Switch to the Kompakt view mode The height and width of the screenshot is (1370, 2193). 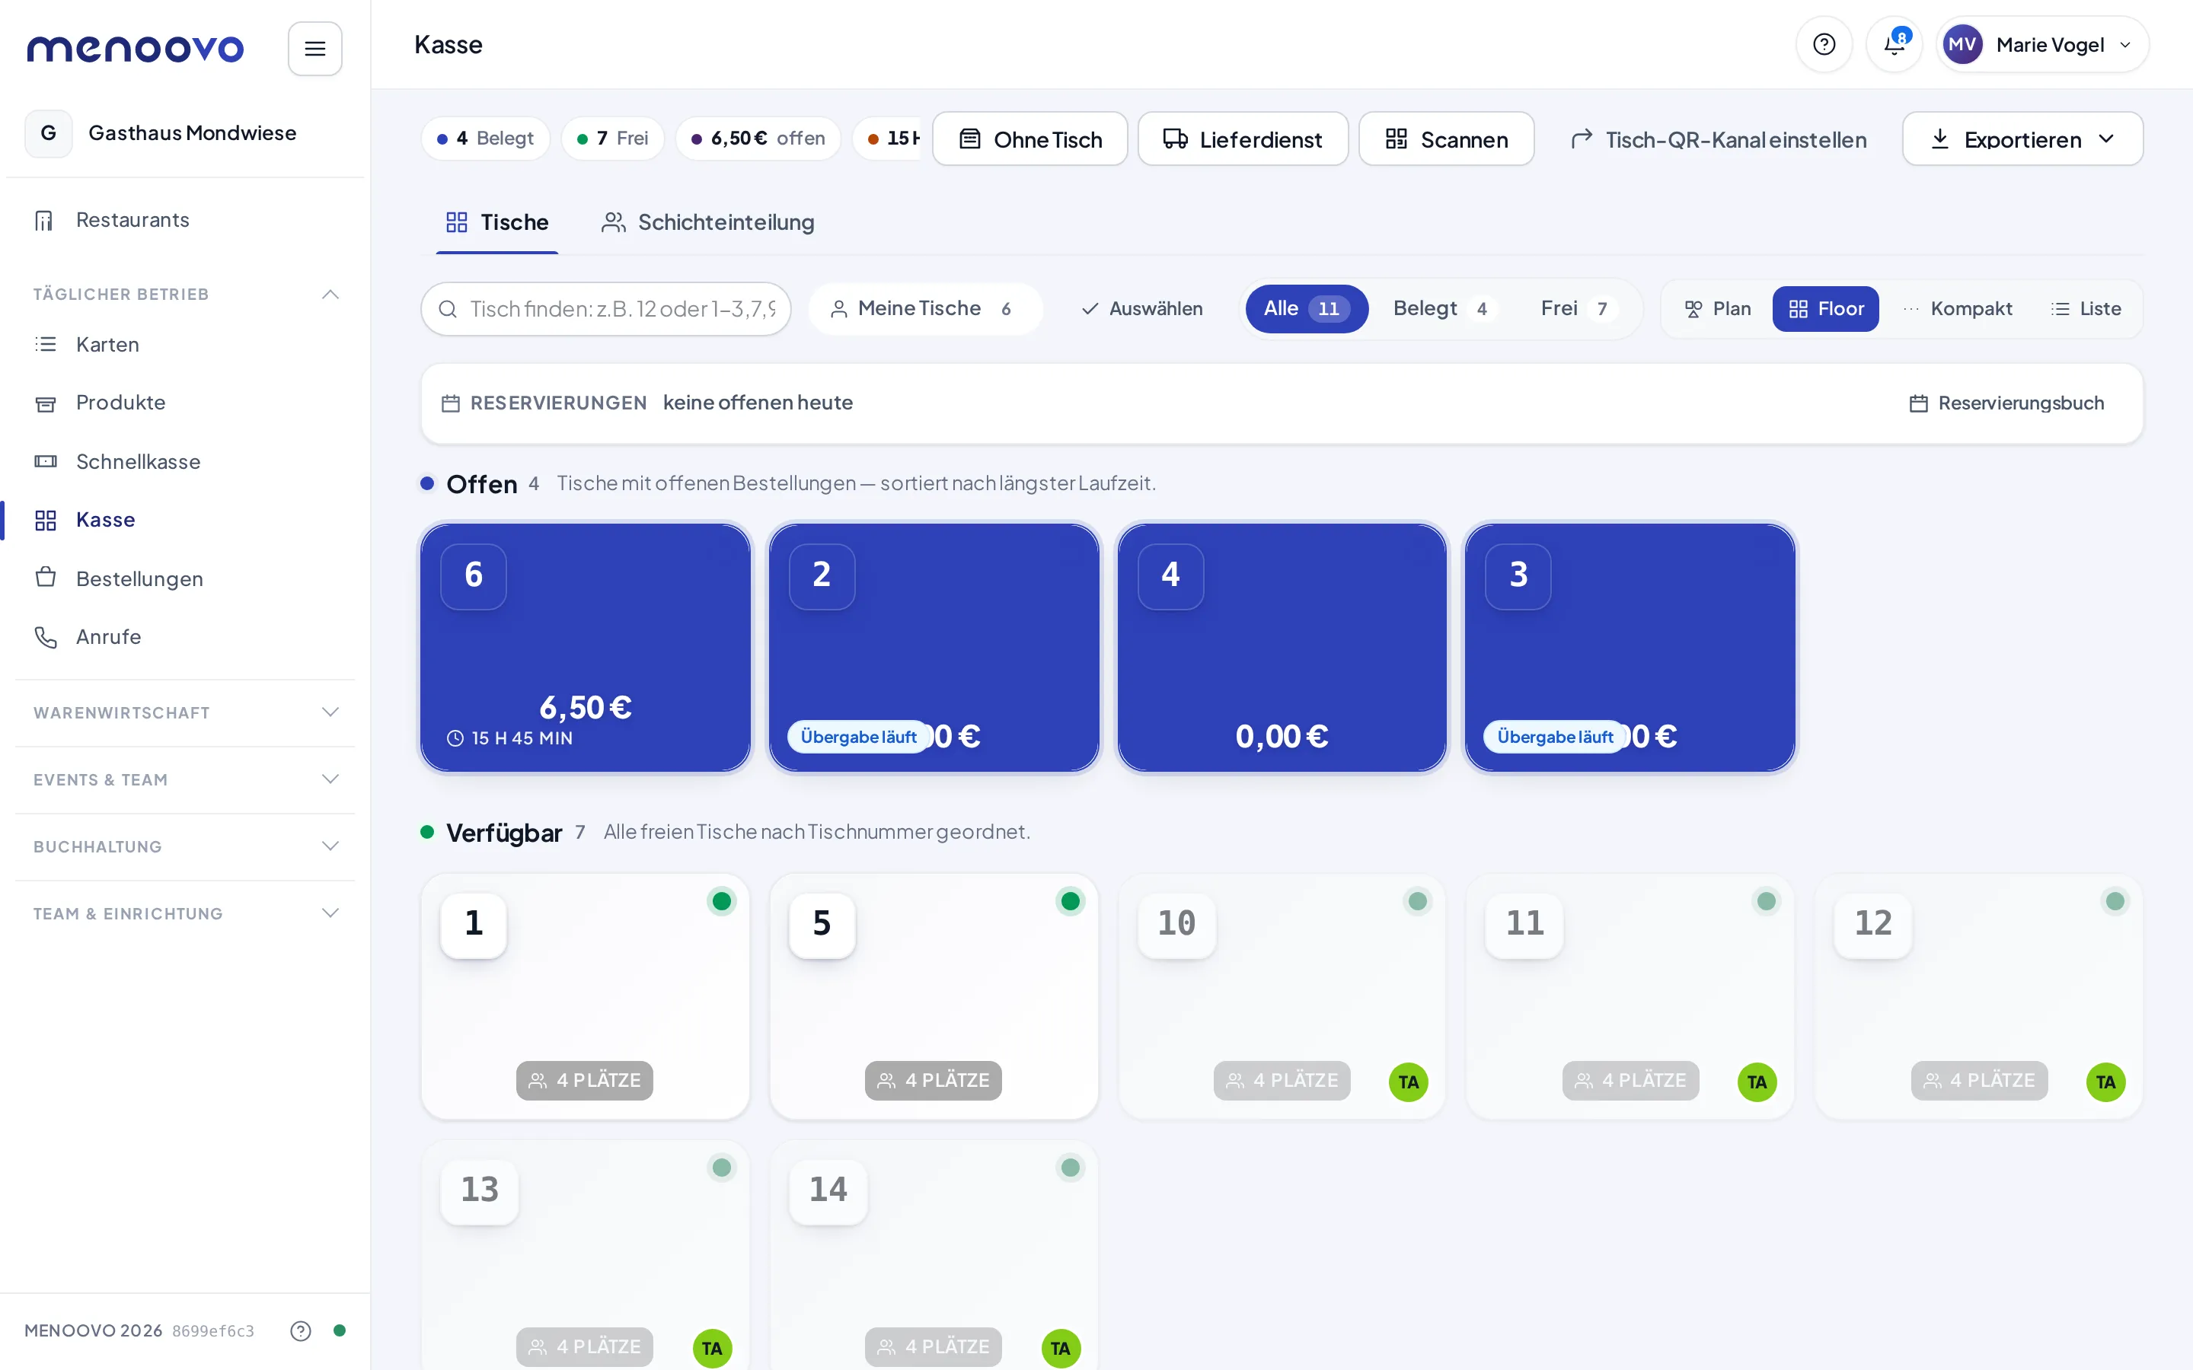click(1958, 309)
